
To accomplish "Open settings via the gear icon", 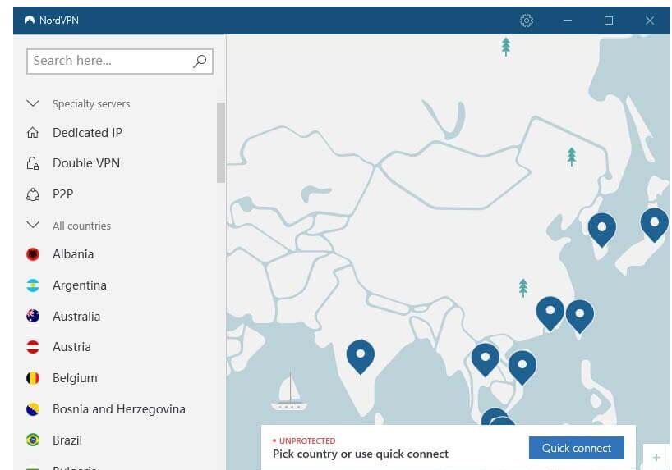I will coord(527,21).
